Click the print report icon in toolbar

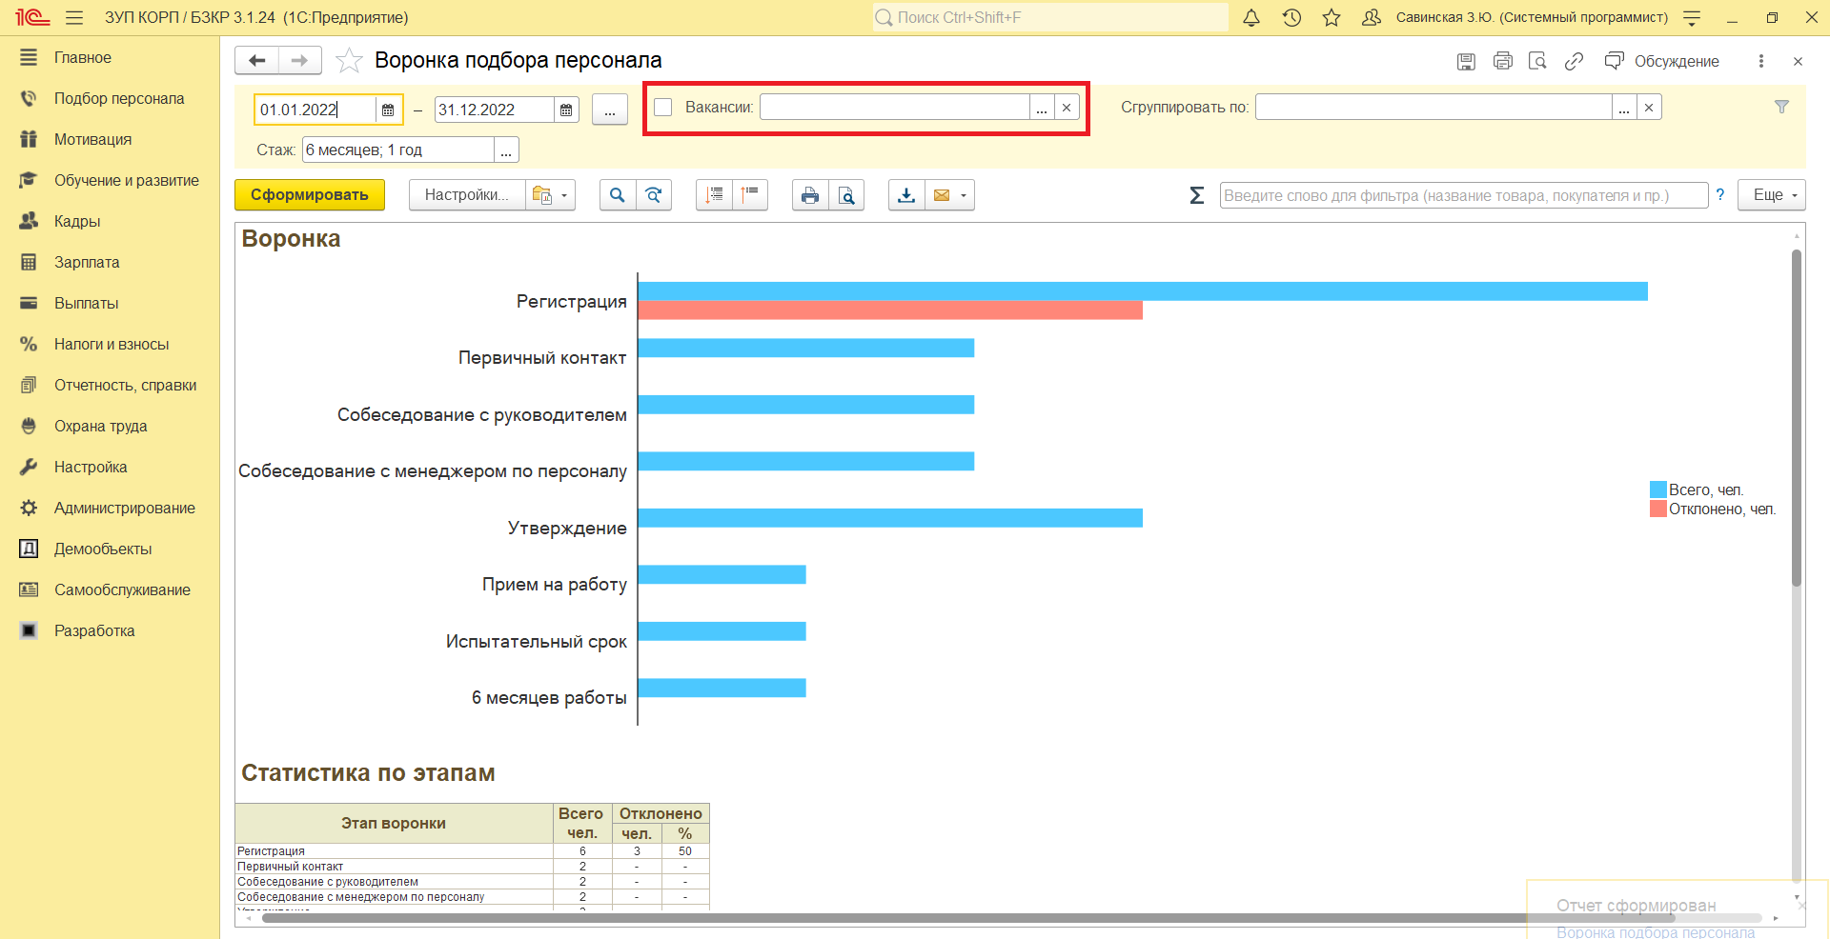coord(809,195)
